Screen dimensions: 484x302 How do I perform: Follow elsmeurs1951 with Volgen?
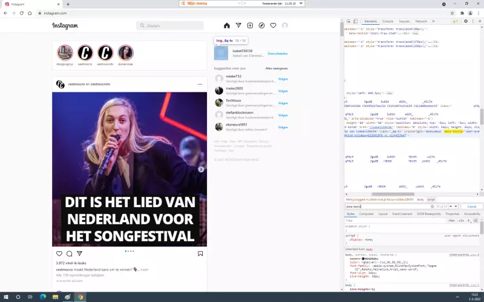tap(283, 127)
